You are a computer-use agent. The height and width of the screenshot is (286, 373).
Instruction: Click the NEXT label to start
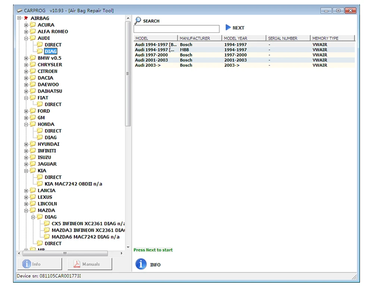[x=238, y=28]
